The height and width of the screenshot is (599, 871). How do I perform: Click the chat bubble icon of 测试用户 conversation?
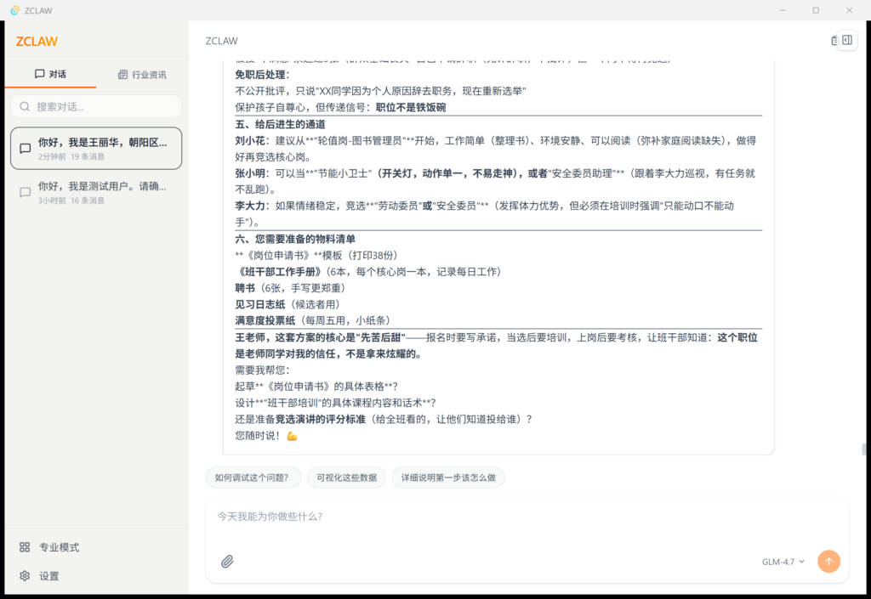(x=26, y=192)
